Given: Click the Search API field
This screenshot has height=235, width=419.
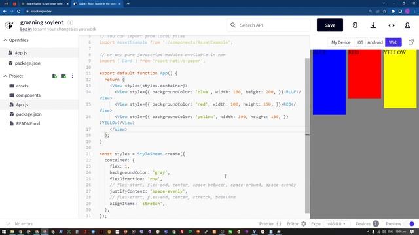Looking at the screenshot, I should click(268, 25).
